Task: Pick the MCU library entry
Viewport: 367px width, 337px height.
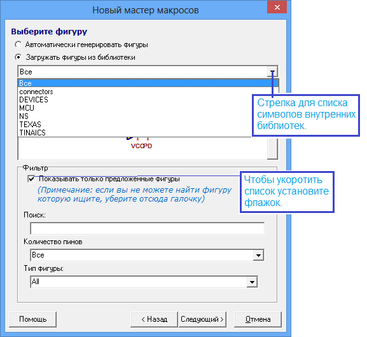Action: coord(148,108)
